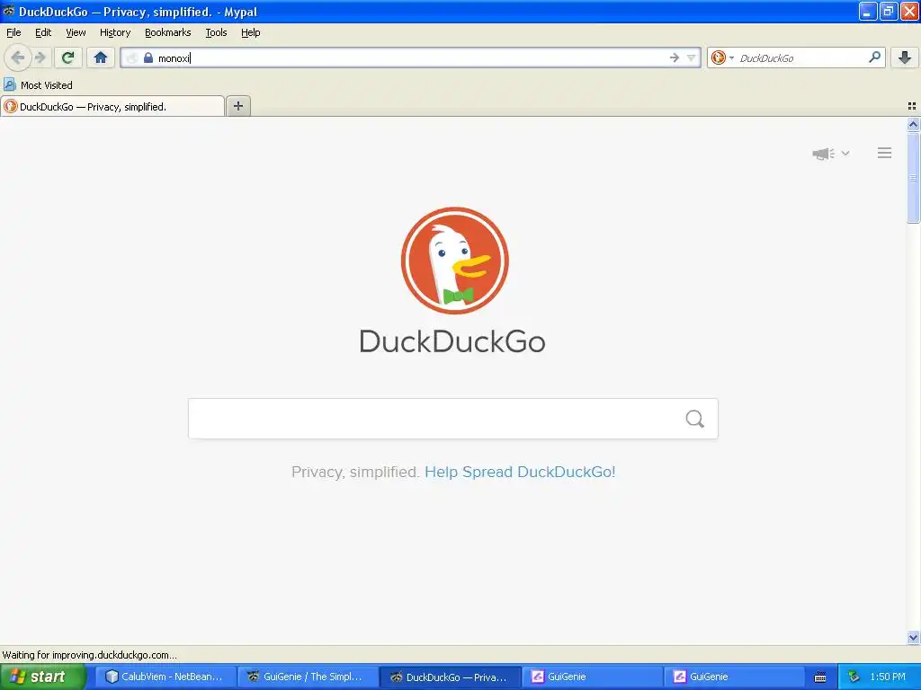
Task: Open the address bar history dropdown
Action: tap(692, 57)
